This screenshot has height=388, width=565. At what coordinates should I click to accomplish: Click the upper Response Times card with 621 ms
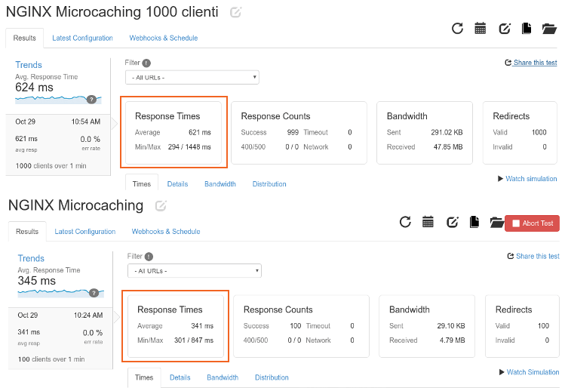pos(173,133)
